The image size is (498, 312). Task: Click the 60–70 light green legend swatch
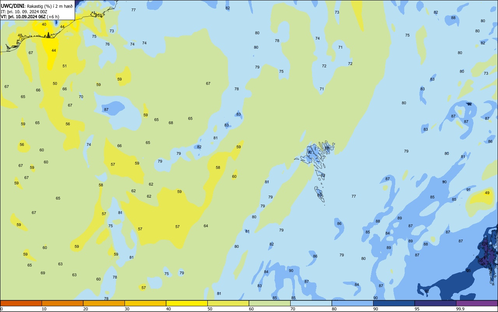pos(270,303)
